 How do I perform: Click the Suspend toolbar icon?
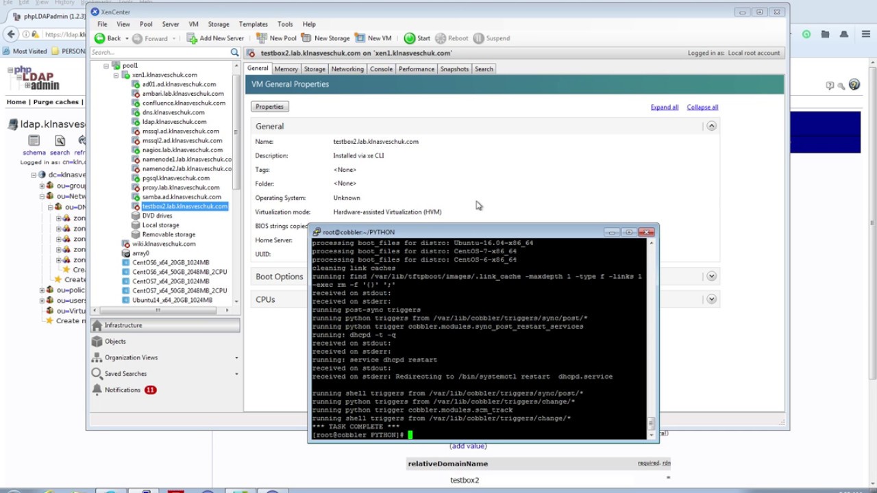point(478,38)
